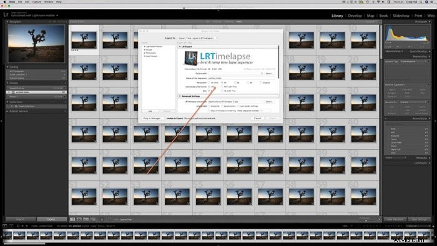Adjust the Thumbnails size slider
Image resolution: width=437 pixels, height=246 pixels.
[x=366, y=220]
